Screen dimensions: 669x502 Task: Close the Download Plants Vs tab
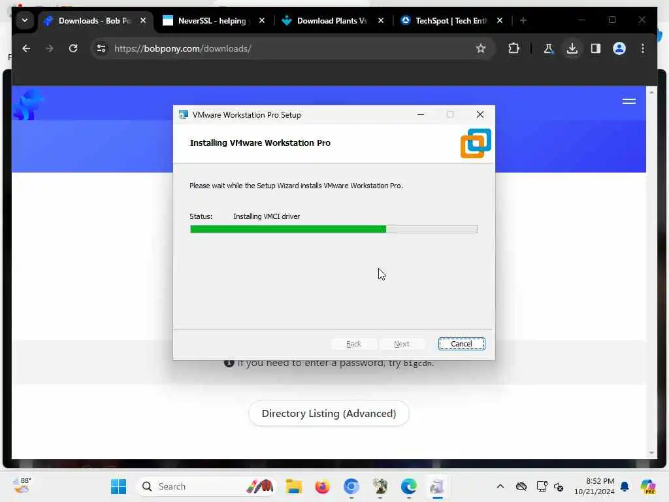[381, 20]
